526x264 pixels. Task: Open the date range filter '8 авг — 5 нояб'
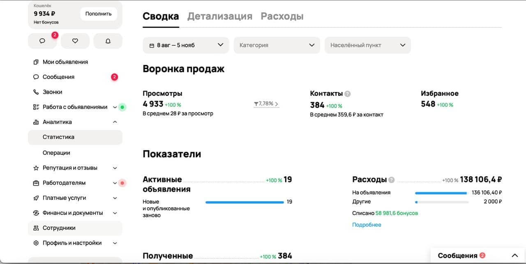coord(186,45)
